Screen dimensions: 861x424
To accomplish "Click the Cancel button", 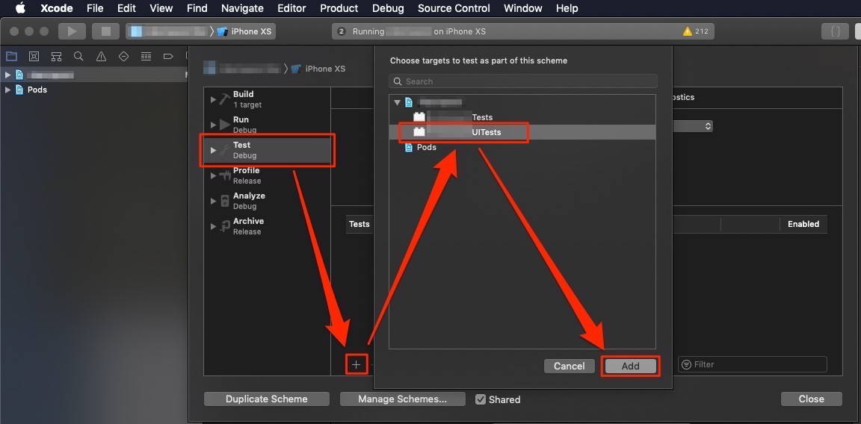I will (569, 366).
